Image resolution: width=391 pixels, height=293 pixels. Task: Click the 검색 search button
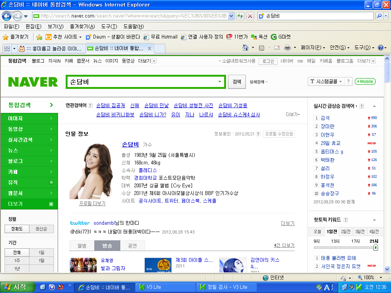point(237,82)
